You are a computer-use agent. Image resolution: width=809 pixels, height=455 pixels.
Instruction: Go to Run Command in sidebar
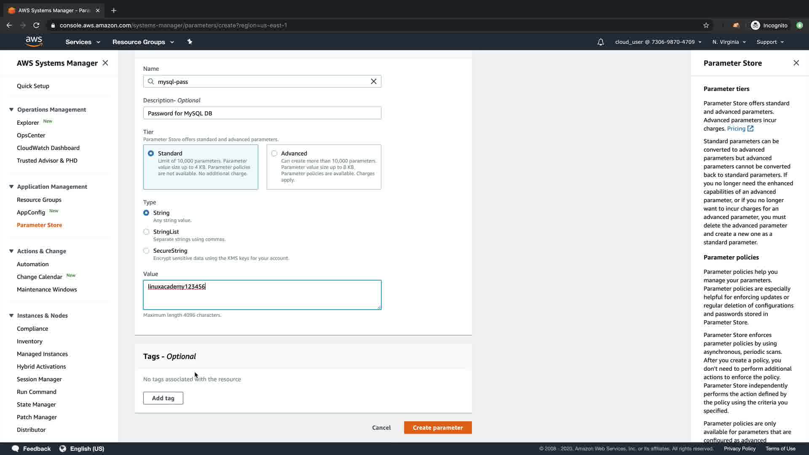point(37,392)
